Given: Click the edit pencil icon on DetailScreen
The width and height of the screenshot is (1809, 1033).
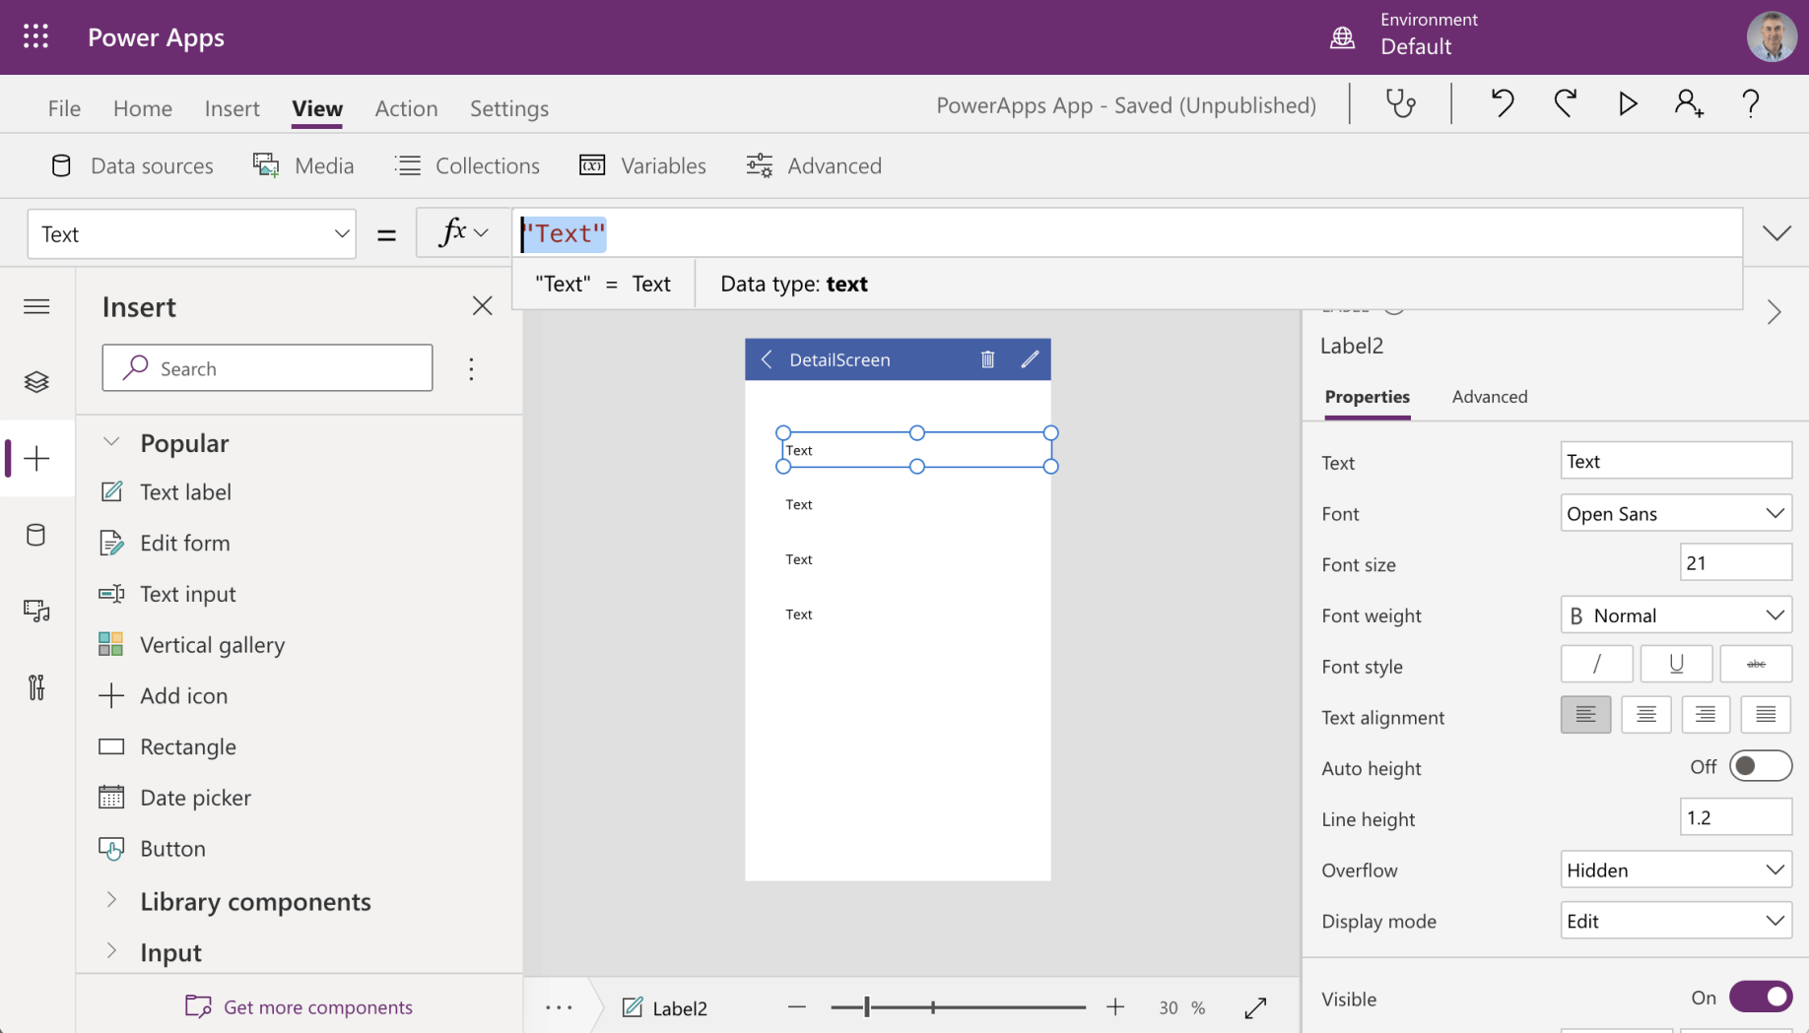Looking at the screenshot, I should pyautogui.click(x=1030, y=359).
